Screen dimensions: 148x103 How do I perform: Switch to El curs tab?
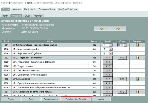(6, 9)
